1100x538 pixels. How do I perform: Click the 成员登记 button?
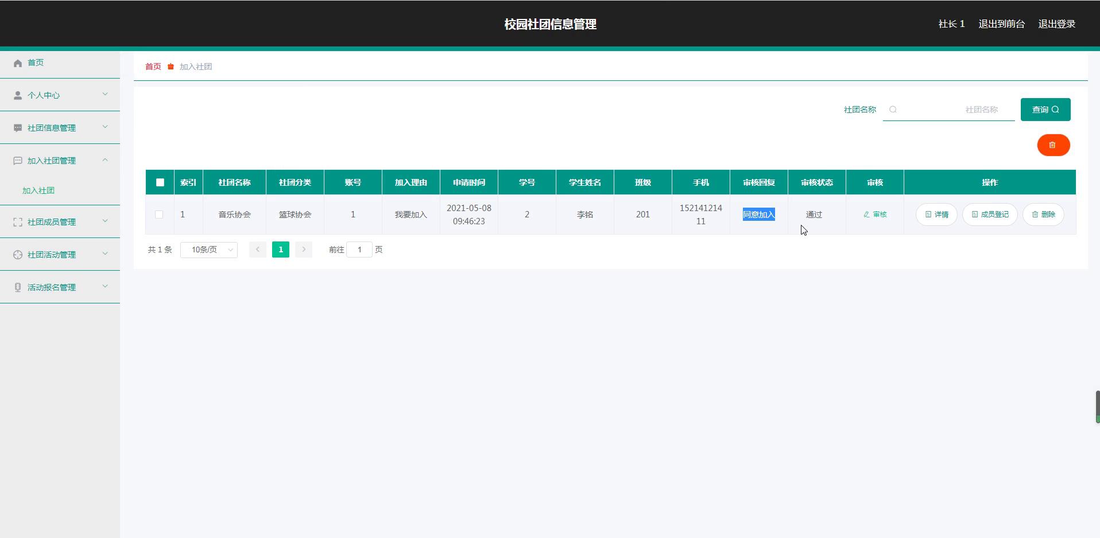(x=990, y=215)
